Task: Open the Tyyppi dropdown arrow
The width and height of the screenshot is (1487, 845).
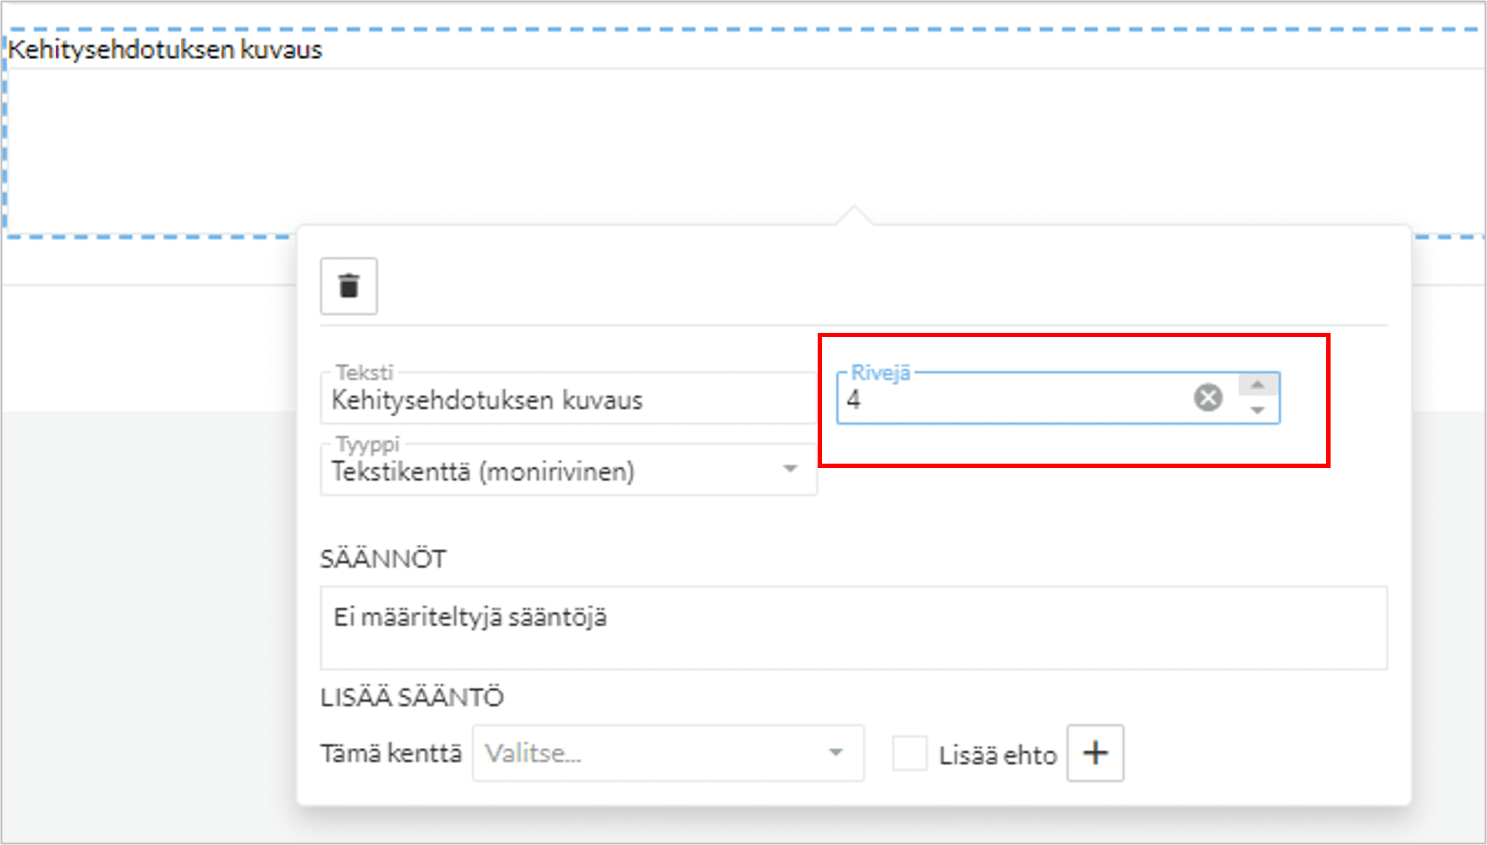Action: coord(790,469)
